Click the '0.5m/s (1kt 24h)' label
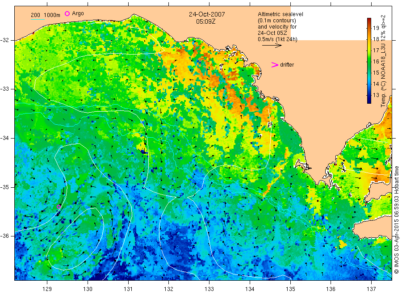The height and width of the screenshot is (295, 402). click(277, 39)
